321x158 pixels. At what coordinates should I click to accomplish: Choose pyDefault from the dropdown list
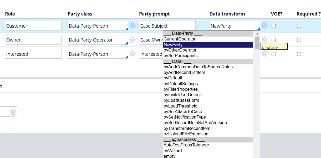[x=173, y=78]
